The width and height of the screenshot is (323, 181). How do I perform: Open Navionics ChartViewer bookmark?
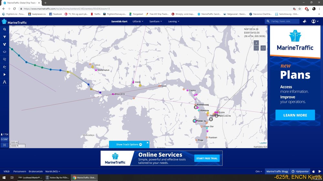pos(260,14)
